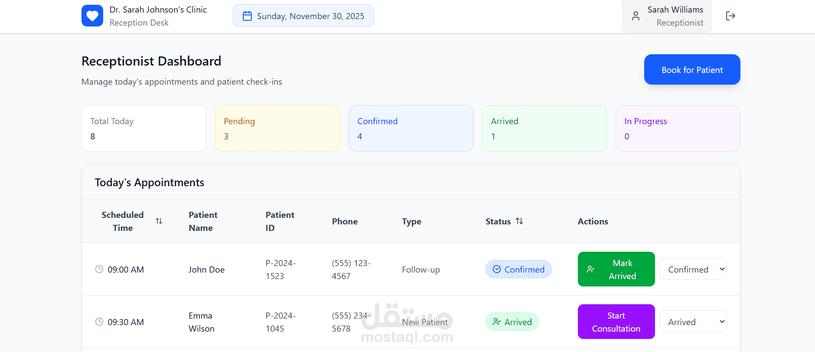Click the Book for Patient button
This screenshot has width=815, height=352.
click(692, 69)
